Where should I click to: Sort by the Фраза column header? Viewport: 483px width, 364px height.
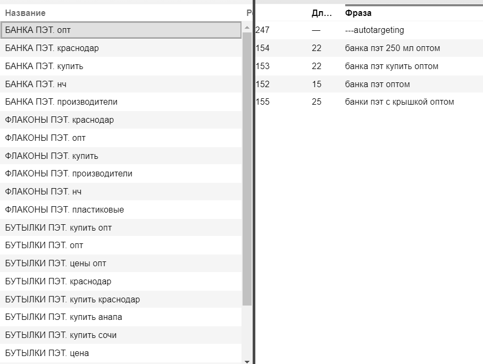click(x=358, y=13)
